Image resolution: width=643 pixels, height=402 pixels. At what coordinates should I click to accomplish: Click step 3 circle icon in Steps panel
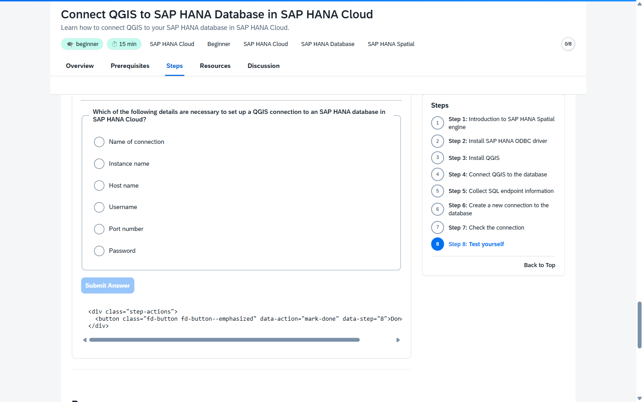(438, 158)
